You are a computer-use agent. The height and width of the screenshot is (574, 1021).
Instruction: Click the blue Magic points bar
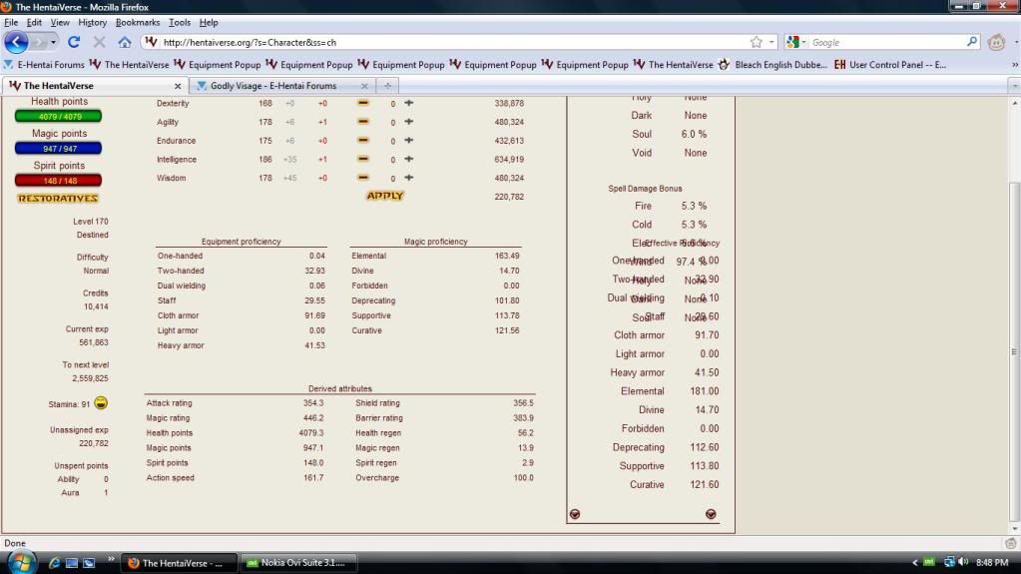(x=58, y=149)
